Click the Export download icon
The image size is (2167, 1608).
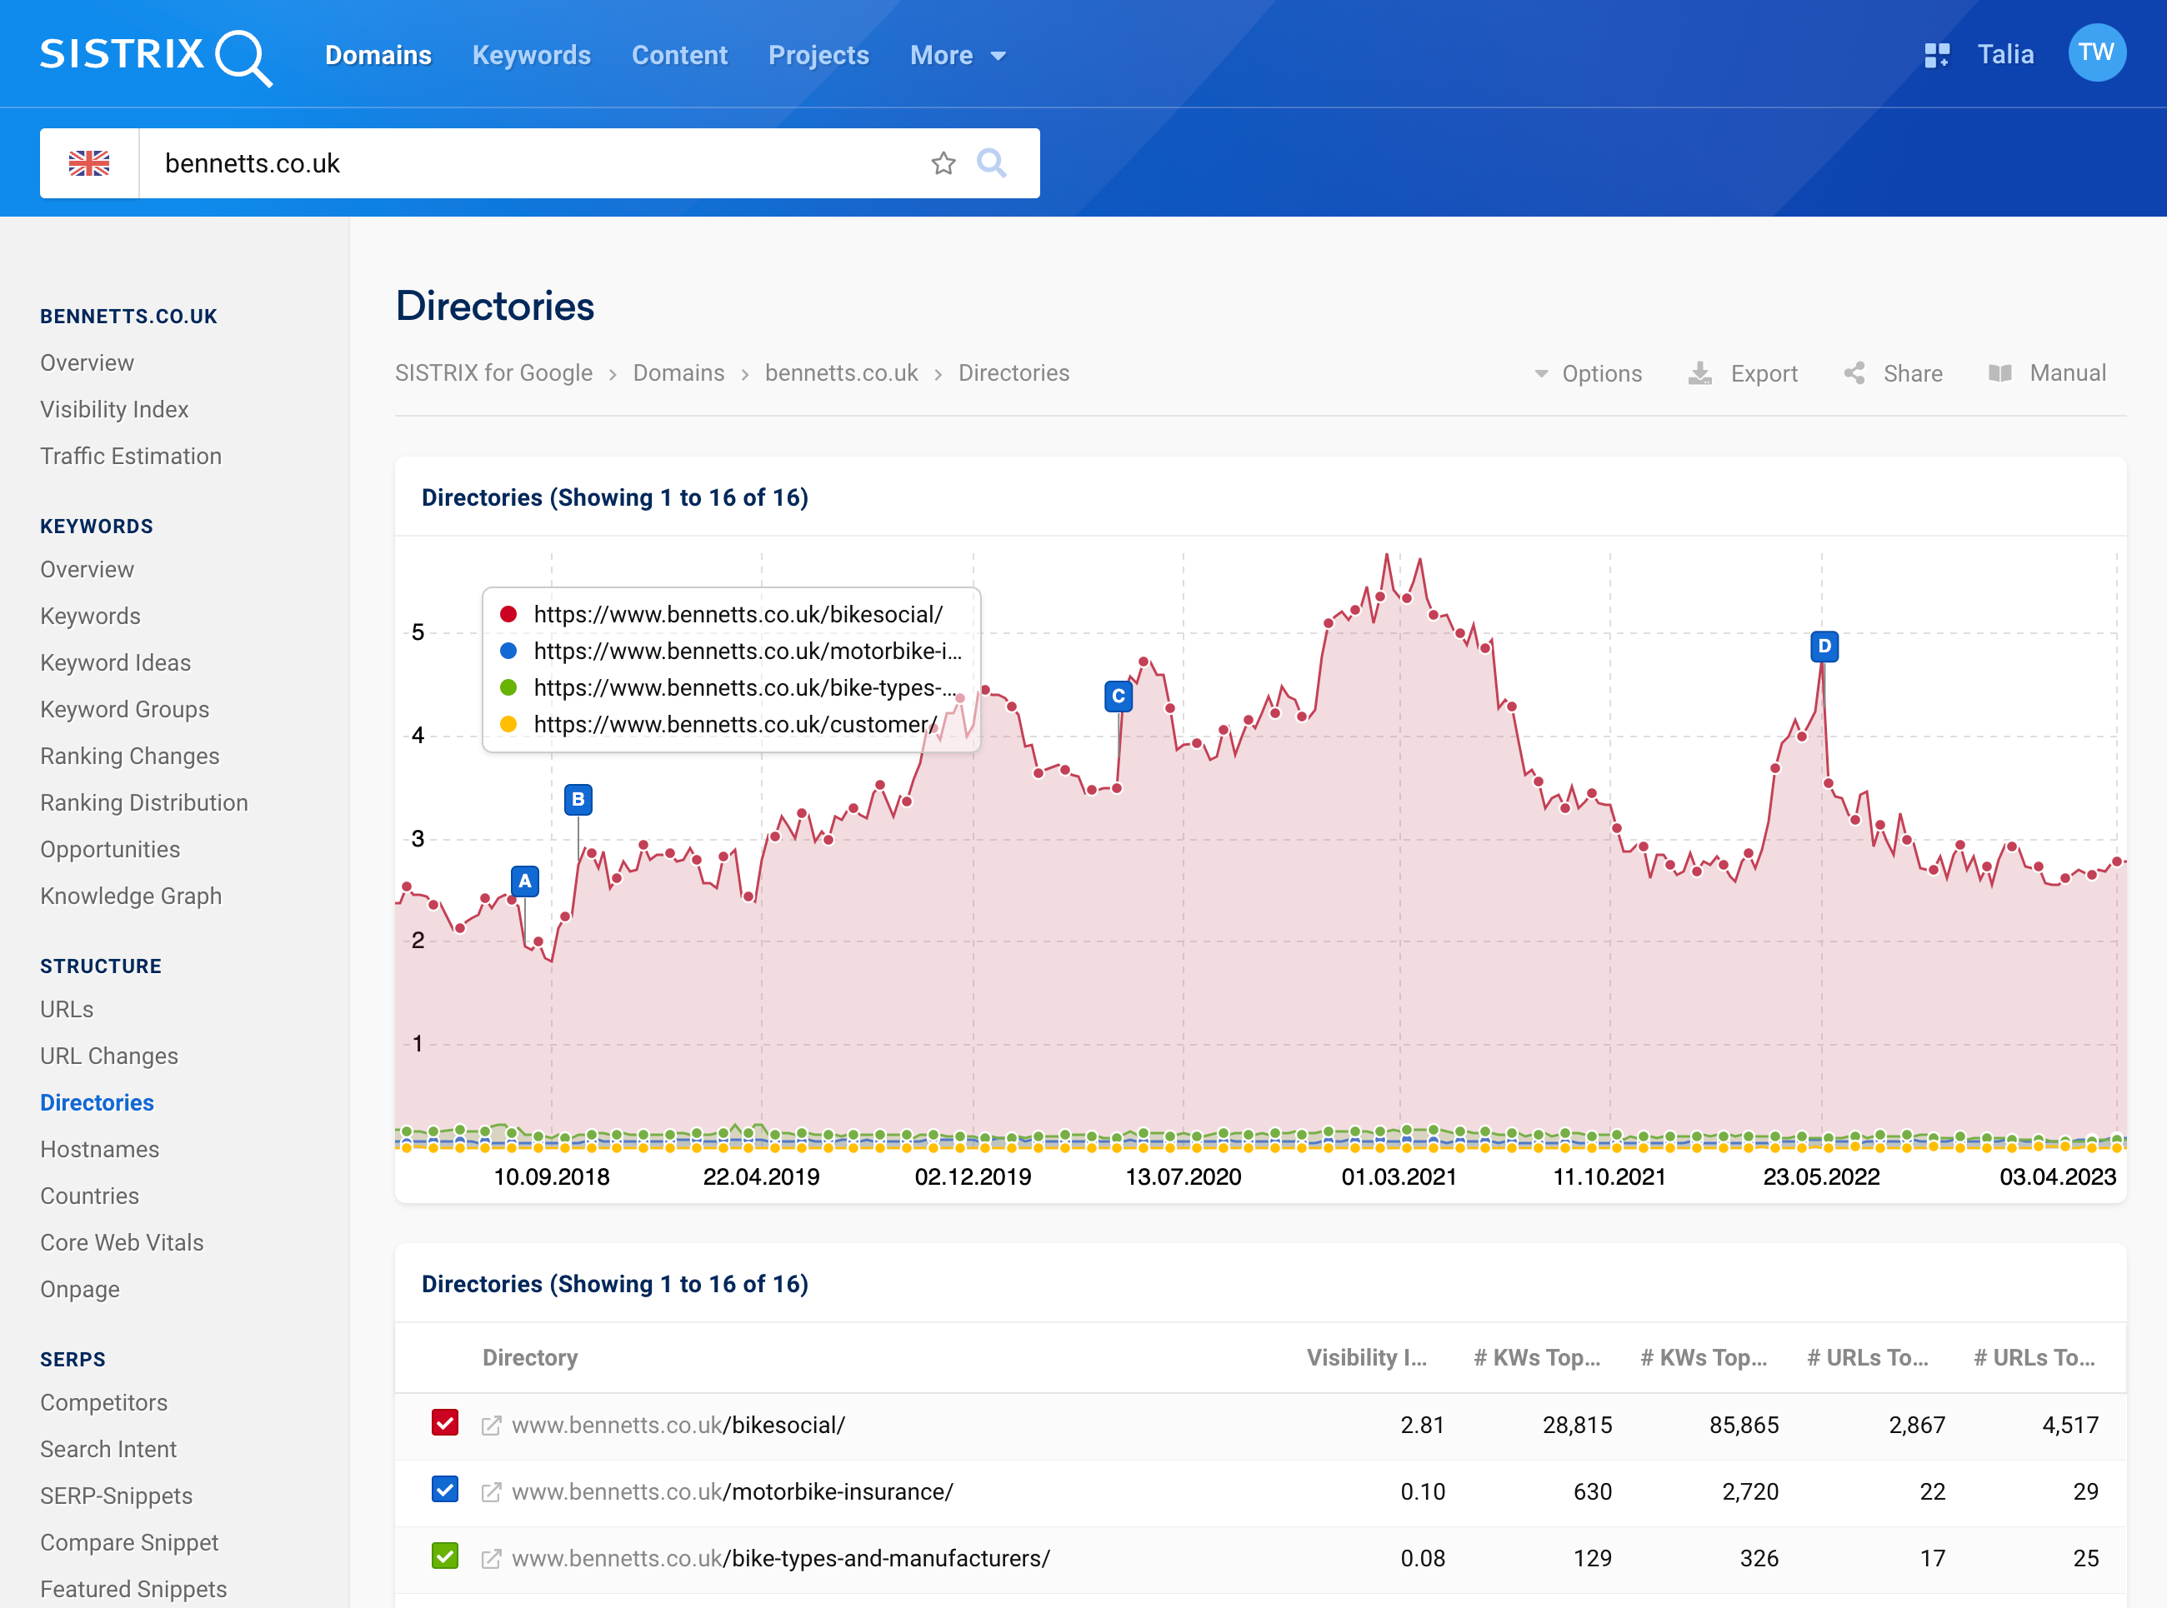[1699, 374]
